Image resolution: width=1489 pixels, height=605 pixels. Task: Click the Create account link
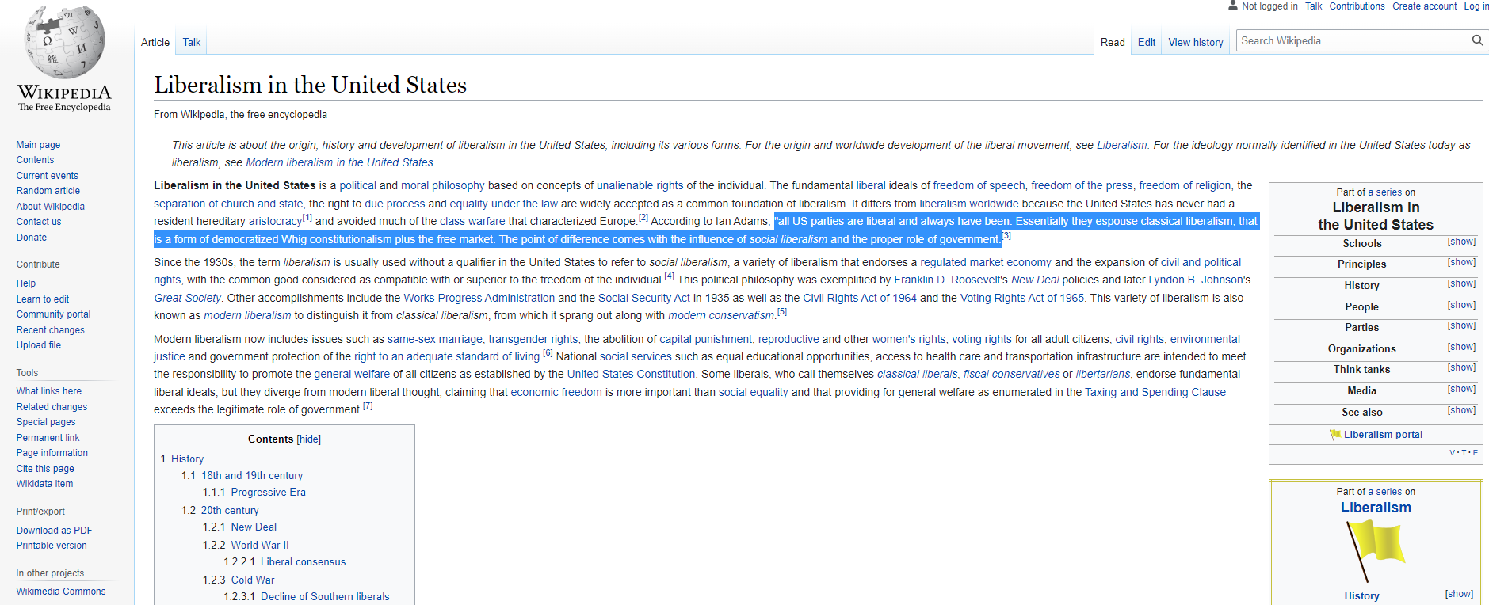click(x=1424, y=6)
